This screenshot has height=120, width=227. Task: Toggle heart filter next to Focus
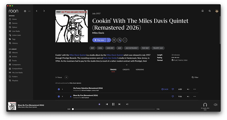click(66, 77)
